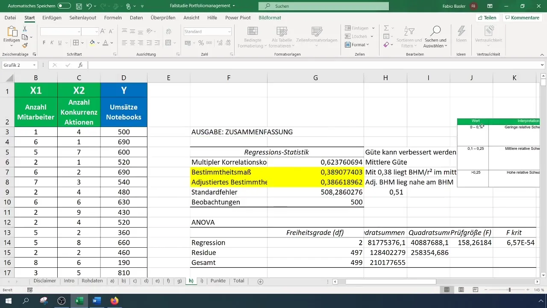This screenshot has height=308, width=547.
Task: Open Word from the taskbar
Action: point(96,301)
